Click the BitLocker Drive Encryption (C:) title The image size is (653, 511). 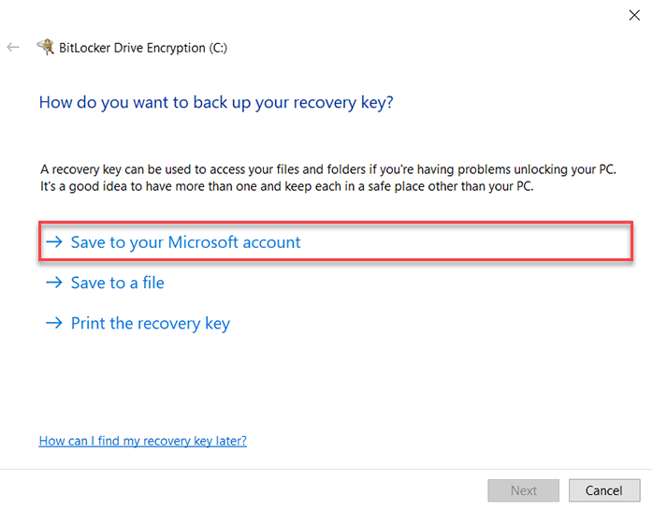(x=131, y=47)
